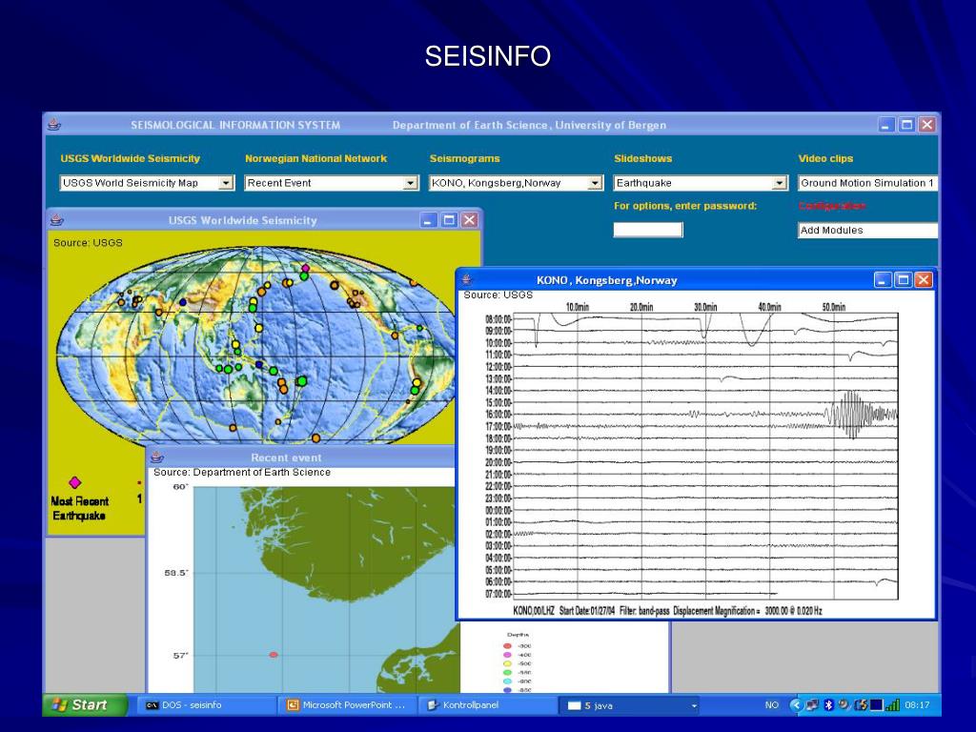Screen dimensions: 976x732
Task: Switch to Microsoft PowerPoint in the taskbar
Action: (347, 705)
